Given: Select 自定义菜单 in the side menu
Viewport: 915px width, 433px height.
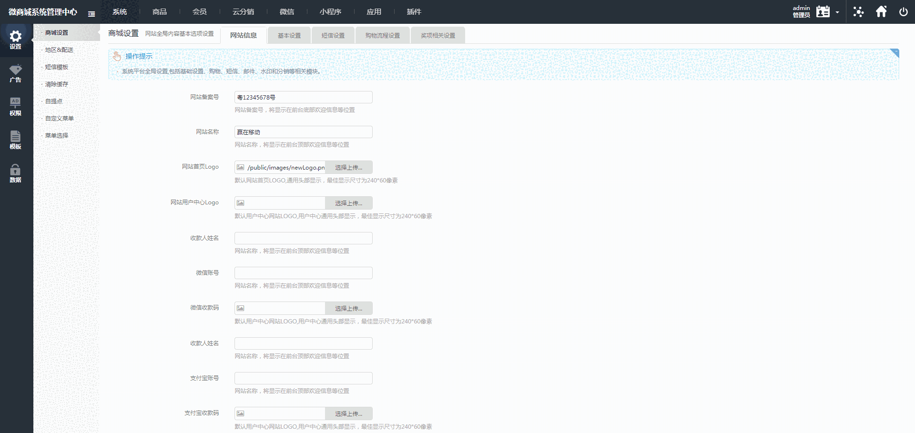Looking at the screenshot, I should (x=67, y=118).
